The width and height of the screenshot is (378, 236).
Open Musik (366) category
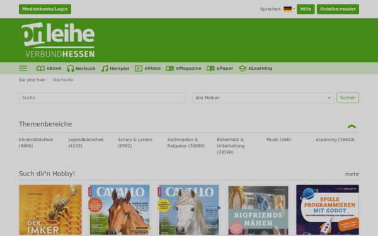pyautogui.click(x=278, y=140)
